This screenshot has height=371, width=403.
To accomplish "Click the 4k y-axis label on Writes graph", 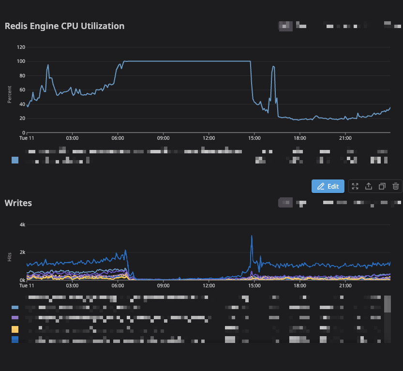I will (x=22, y=225).
